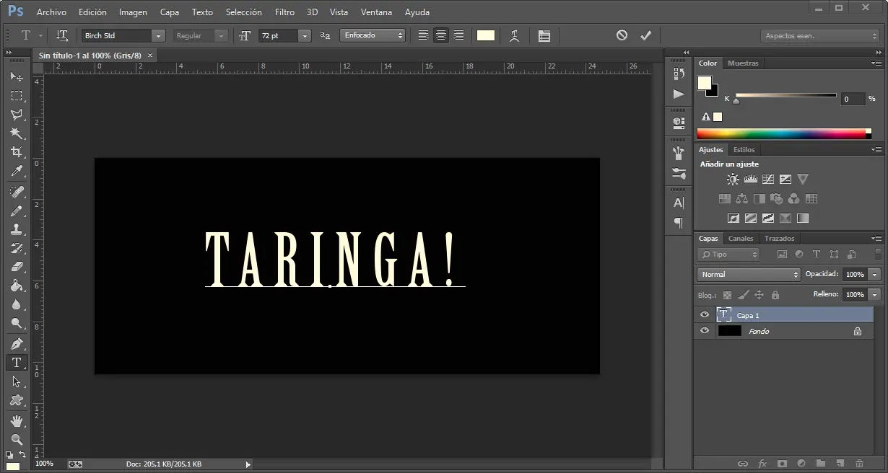Open the Birch Std font family dropdown
Screen dimensions: 888x473
(158, 35)
